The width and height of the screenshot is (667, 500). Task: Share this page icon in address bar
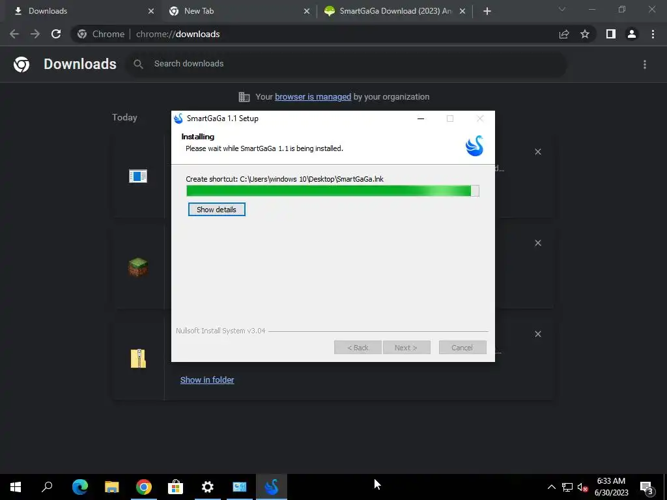(564, 34)
